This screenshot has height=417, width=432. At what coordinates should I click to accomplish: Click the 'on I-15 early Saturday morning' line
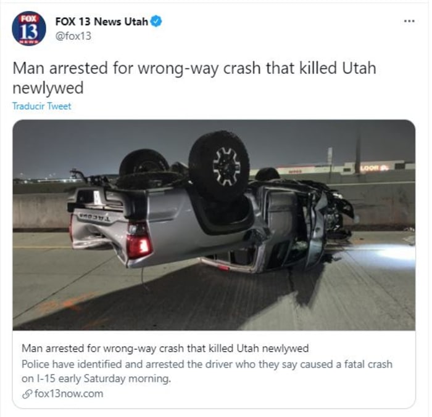tap(96, 379)
